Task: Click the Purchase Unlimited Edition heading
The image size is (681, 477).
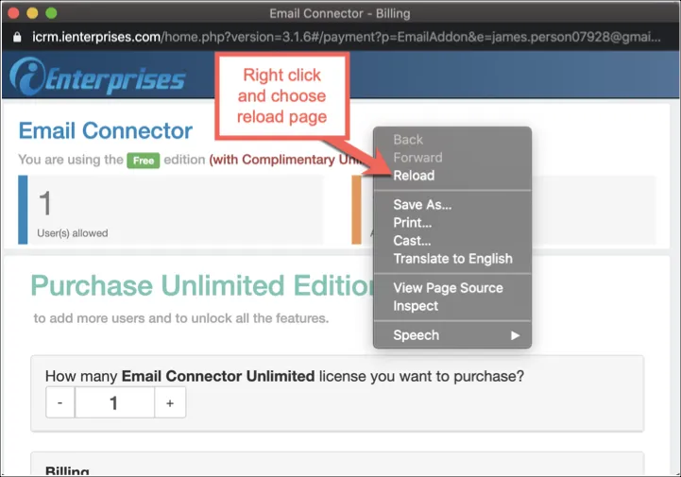Action: (x=203, y=285)
